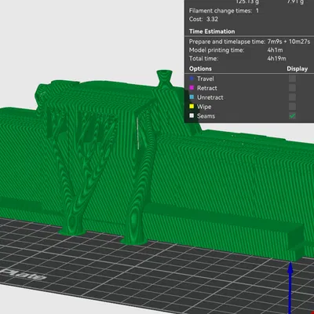Click the Retract option label

[x=207, y=88]
